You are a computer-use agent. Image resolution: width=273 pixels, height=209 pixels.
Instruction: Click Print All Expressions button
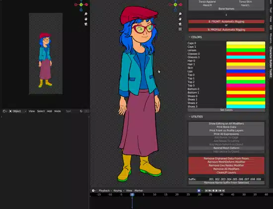(x=226, y=134)
